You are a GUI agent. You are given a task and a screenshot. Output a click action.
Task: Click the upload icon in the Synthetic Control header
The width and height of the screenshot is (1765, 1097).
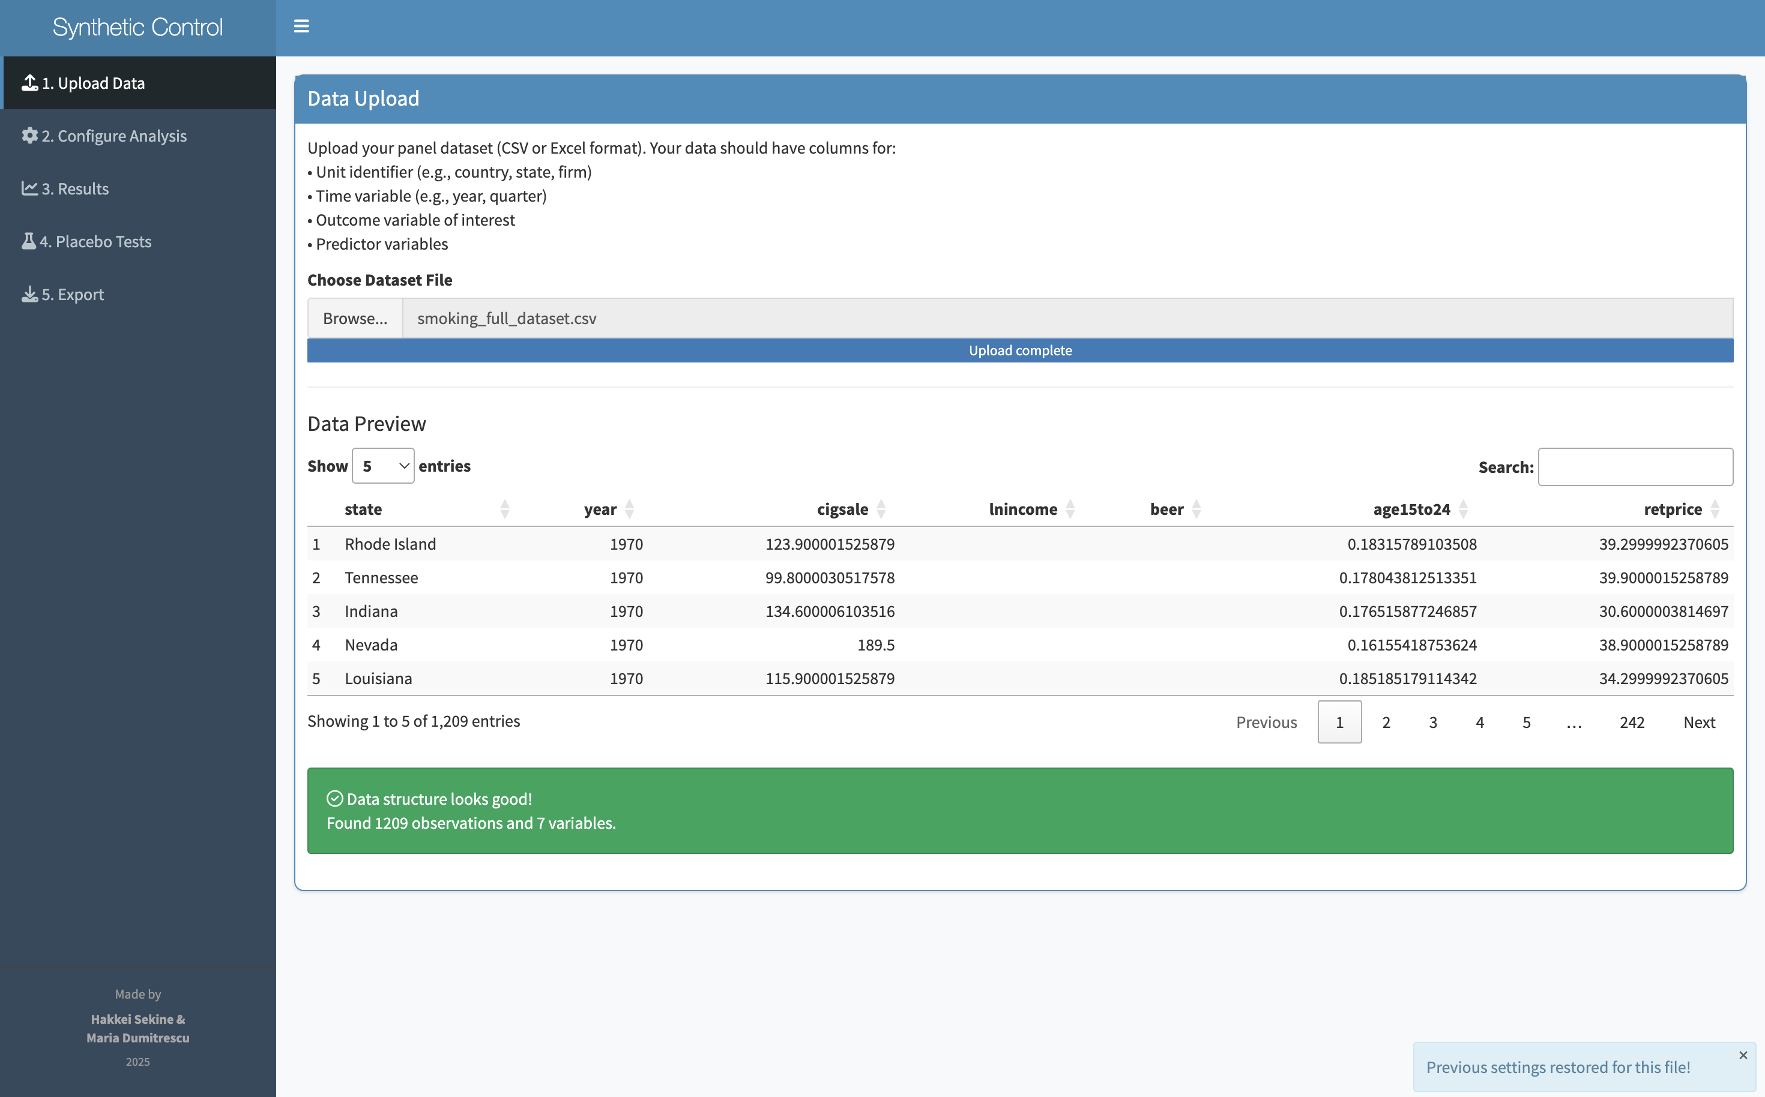point(29,82)
